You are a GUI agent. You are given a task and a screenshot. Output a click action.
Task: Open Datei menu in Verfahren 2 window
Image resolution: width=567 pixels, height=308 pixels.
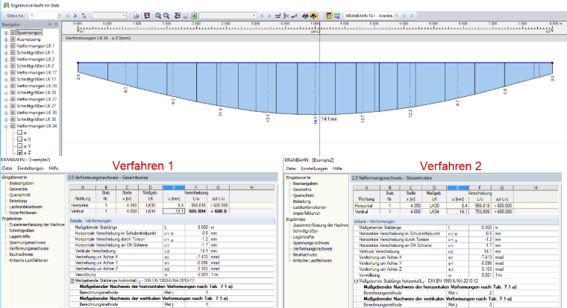click(291, 169)
